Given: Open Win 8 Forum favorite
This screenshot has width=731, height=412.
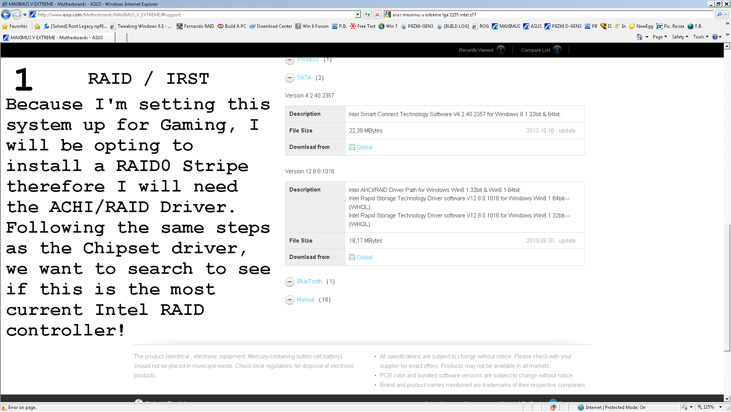Looking at the screenshot, I should [x=312, y=26].
